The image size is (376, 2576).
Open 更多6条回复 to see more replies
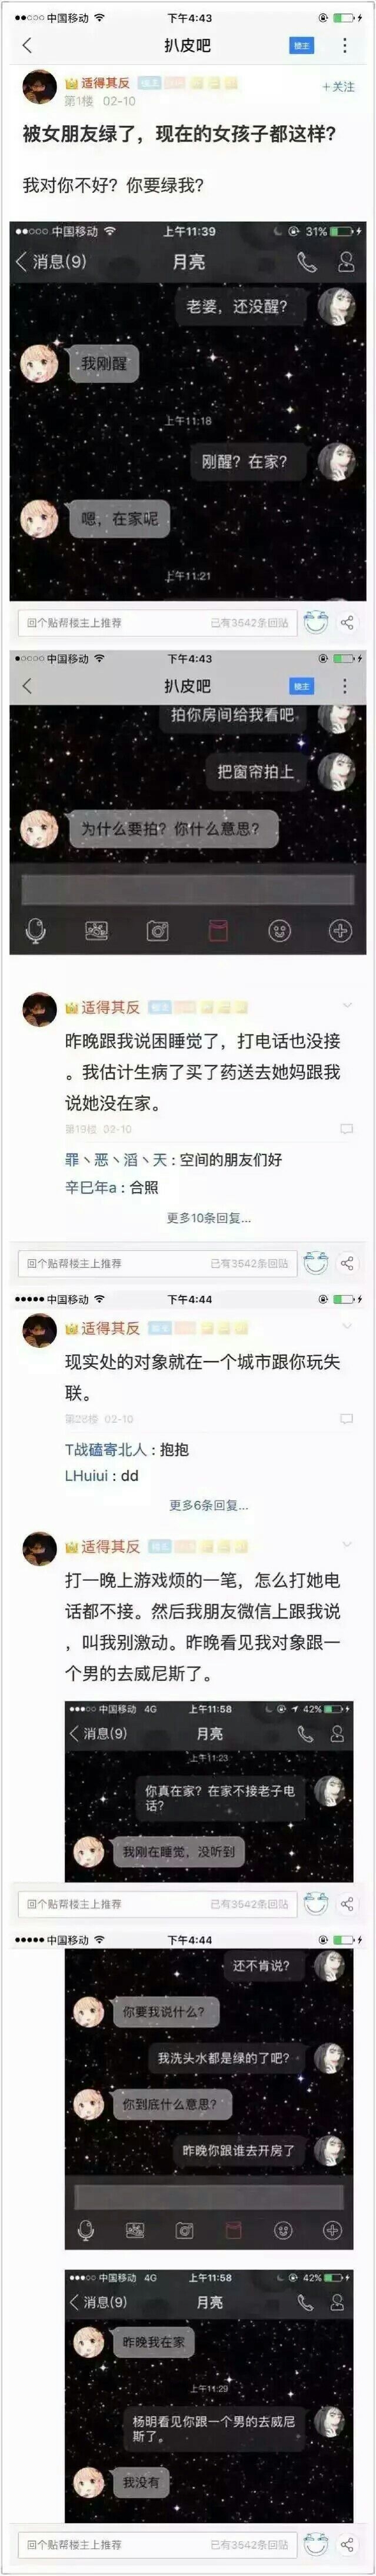tap(208, 1505)
